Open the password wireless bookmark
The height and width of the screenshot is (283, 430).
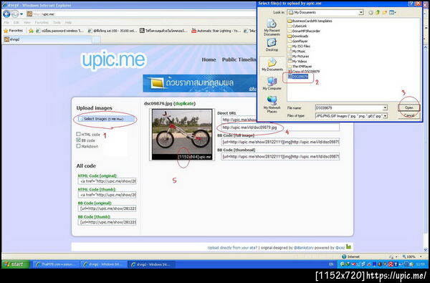point(59,31)
